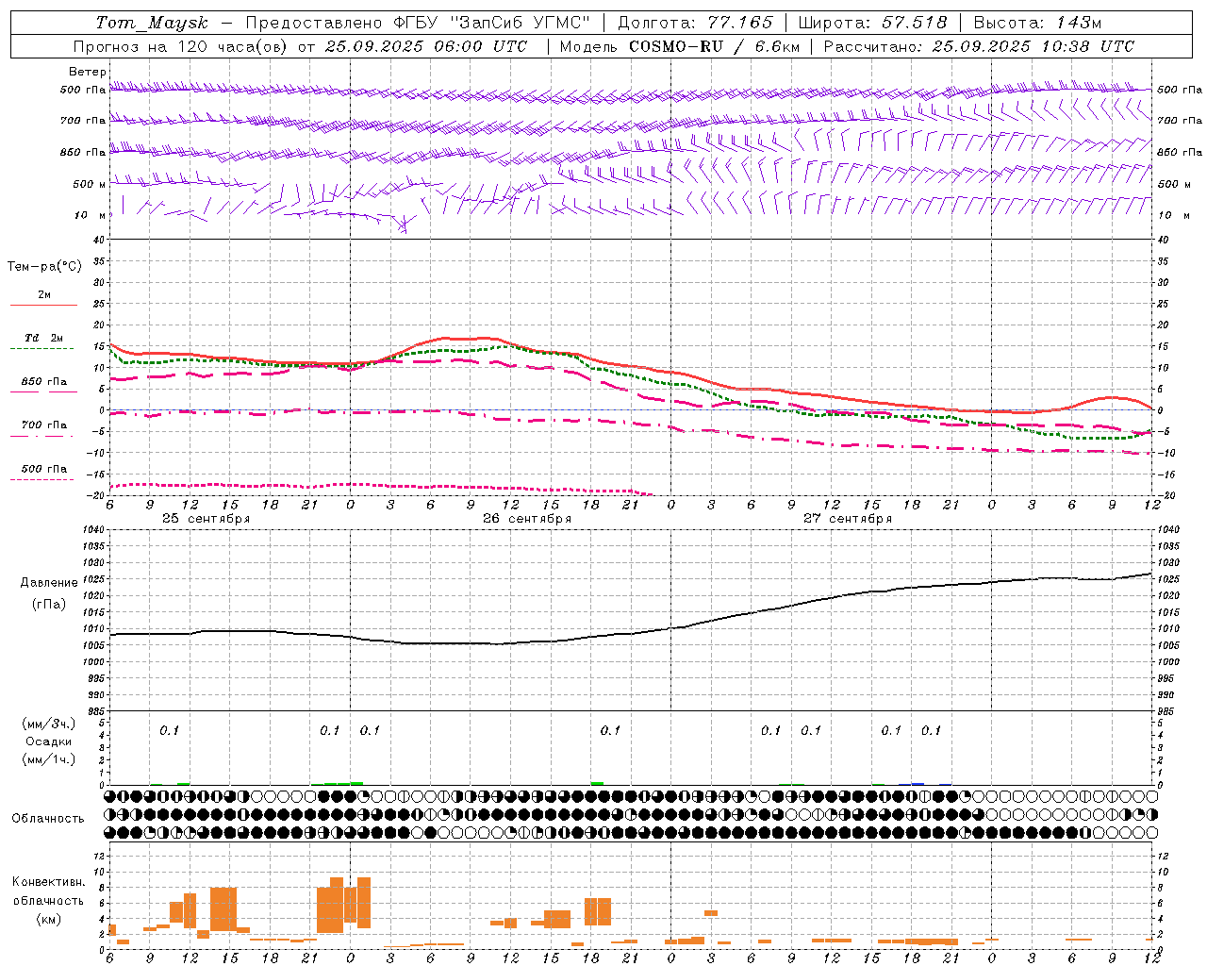The height and width of the screenshot is (966, 1207).
Task: Click the 850 гПа temperature legend entry
Action: coord(44,382)
